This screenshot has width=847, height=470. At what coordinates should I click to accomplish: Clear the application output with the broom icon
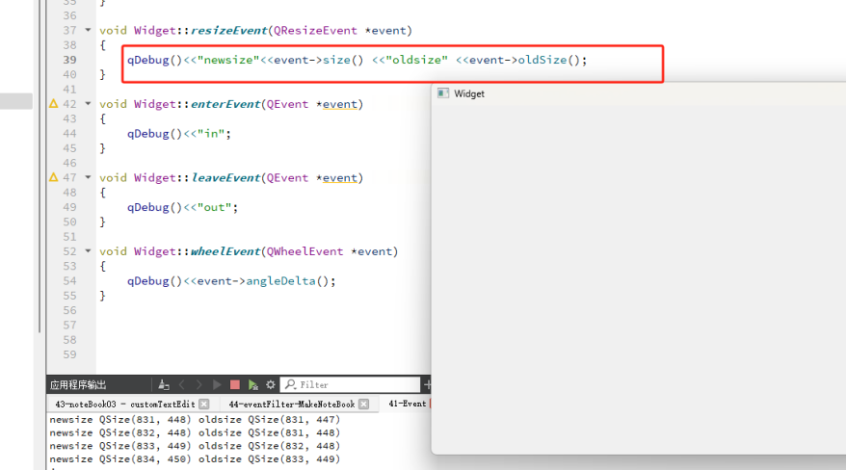[x=164, y=384]
